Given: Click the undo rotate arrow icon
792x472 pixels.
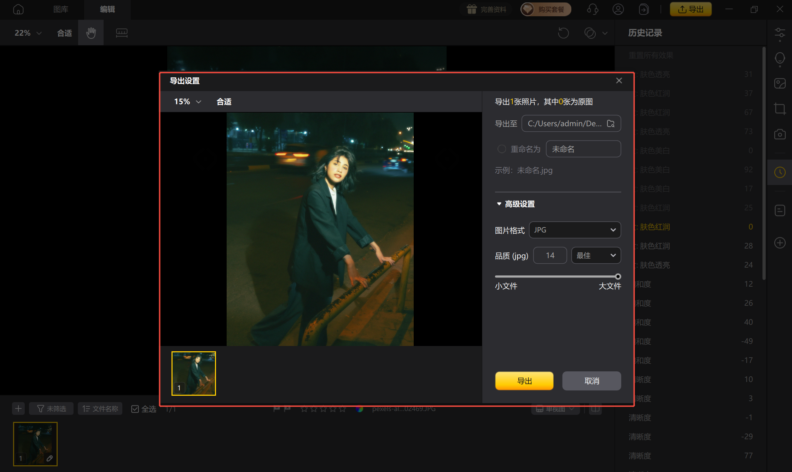Looking at the screenshot, I should click(x=563, y=33).
